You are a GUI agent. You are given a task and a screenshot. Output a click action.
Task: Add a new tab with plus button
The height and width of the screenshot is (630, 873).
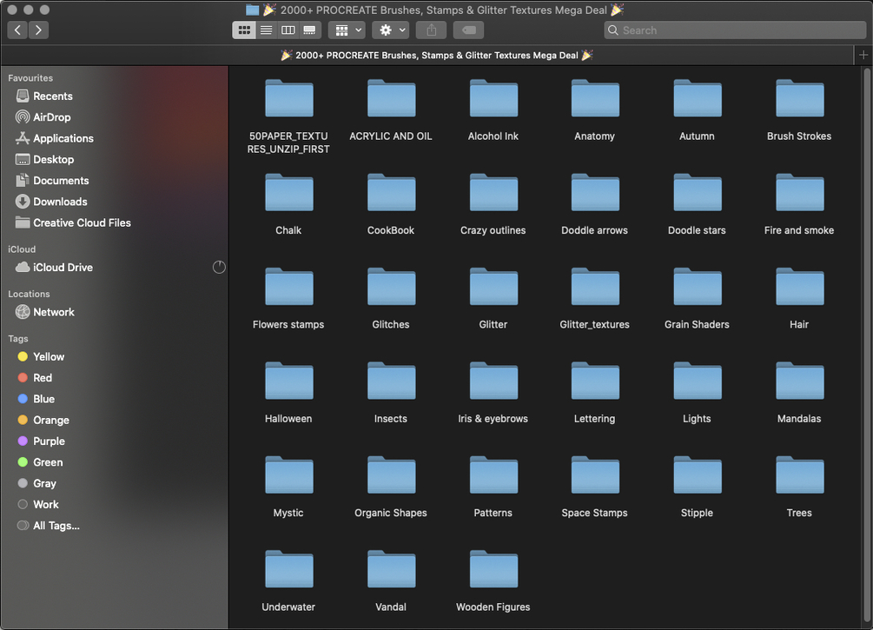click(863, 55)
